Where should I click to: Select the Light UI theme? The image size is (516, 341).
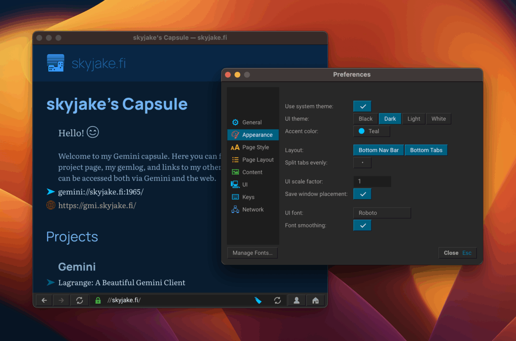414,119
